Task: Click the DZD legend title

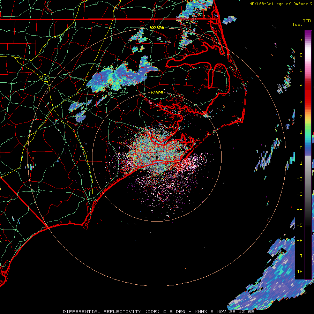Action: point(307,21)
